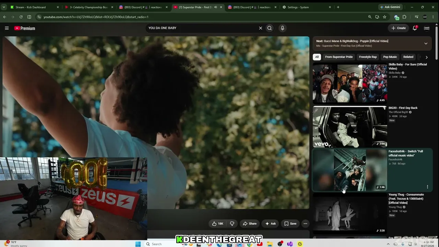Open Young Thug - Consummate video title
The image size is (439, 247).
(x=406, y=199)
